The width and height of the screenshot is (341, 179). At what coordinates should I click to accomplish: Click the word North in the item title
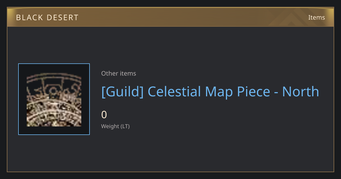tap(301, 91)
